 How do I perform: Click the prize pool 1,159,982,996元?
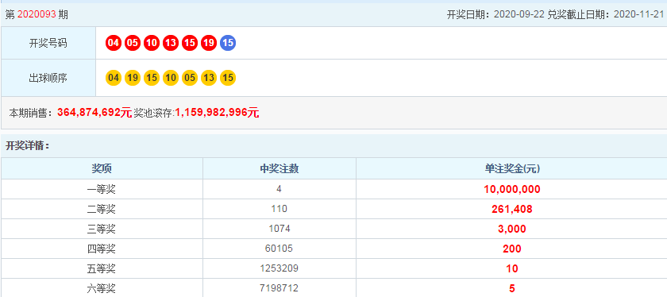(217, 113)
